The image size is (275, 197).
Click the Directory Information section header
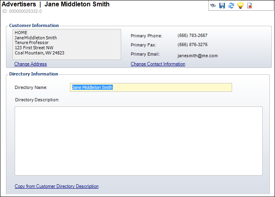click(33, 74)
